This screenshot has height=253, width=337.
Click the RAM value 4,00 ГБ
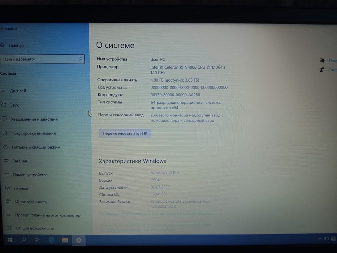pos(175,80)
